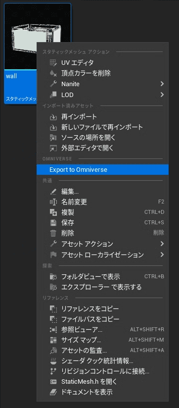
Task: Click the 複製 duplicate icon
Action: [53, 212]
